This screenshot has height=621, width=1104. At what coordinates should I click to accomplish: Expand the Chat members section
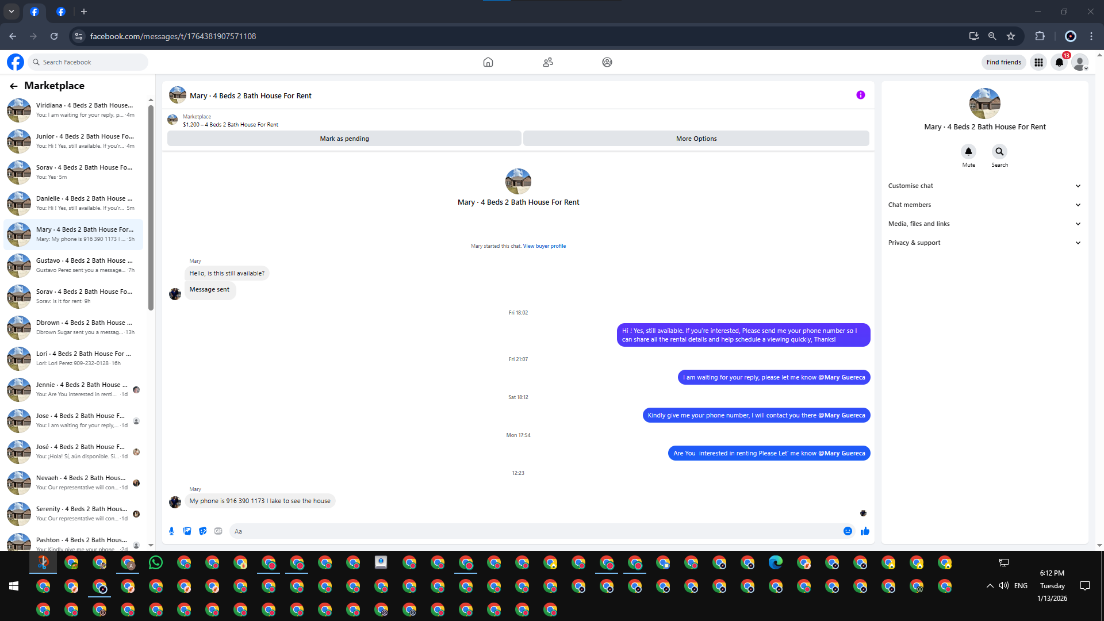pyautogui.click(x=984, y=205)
